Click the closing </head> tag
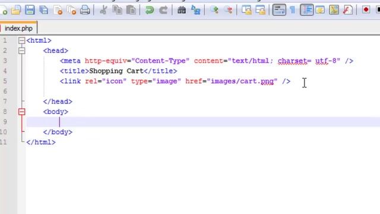 (58, 102)
